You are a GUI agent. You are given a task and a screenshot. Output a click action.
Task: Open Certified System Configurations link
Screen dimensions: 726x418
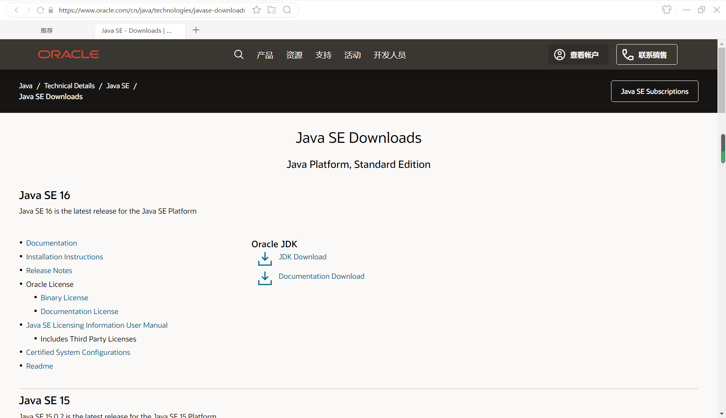tap(78, 352)
